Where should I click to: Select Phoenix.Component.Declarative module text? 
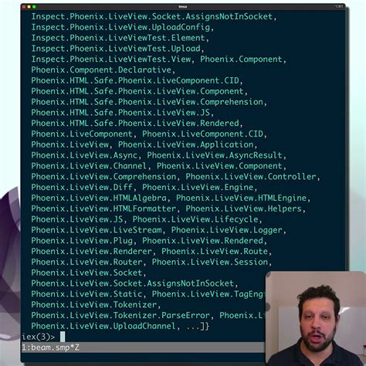(101, 69)
